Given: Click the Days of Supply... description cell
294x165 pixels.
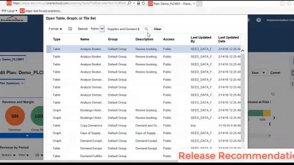Looking at the screenshot, I should [147, 133].
